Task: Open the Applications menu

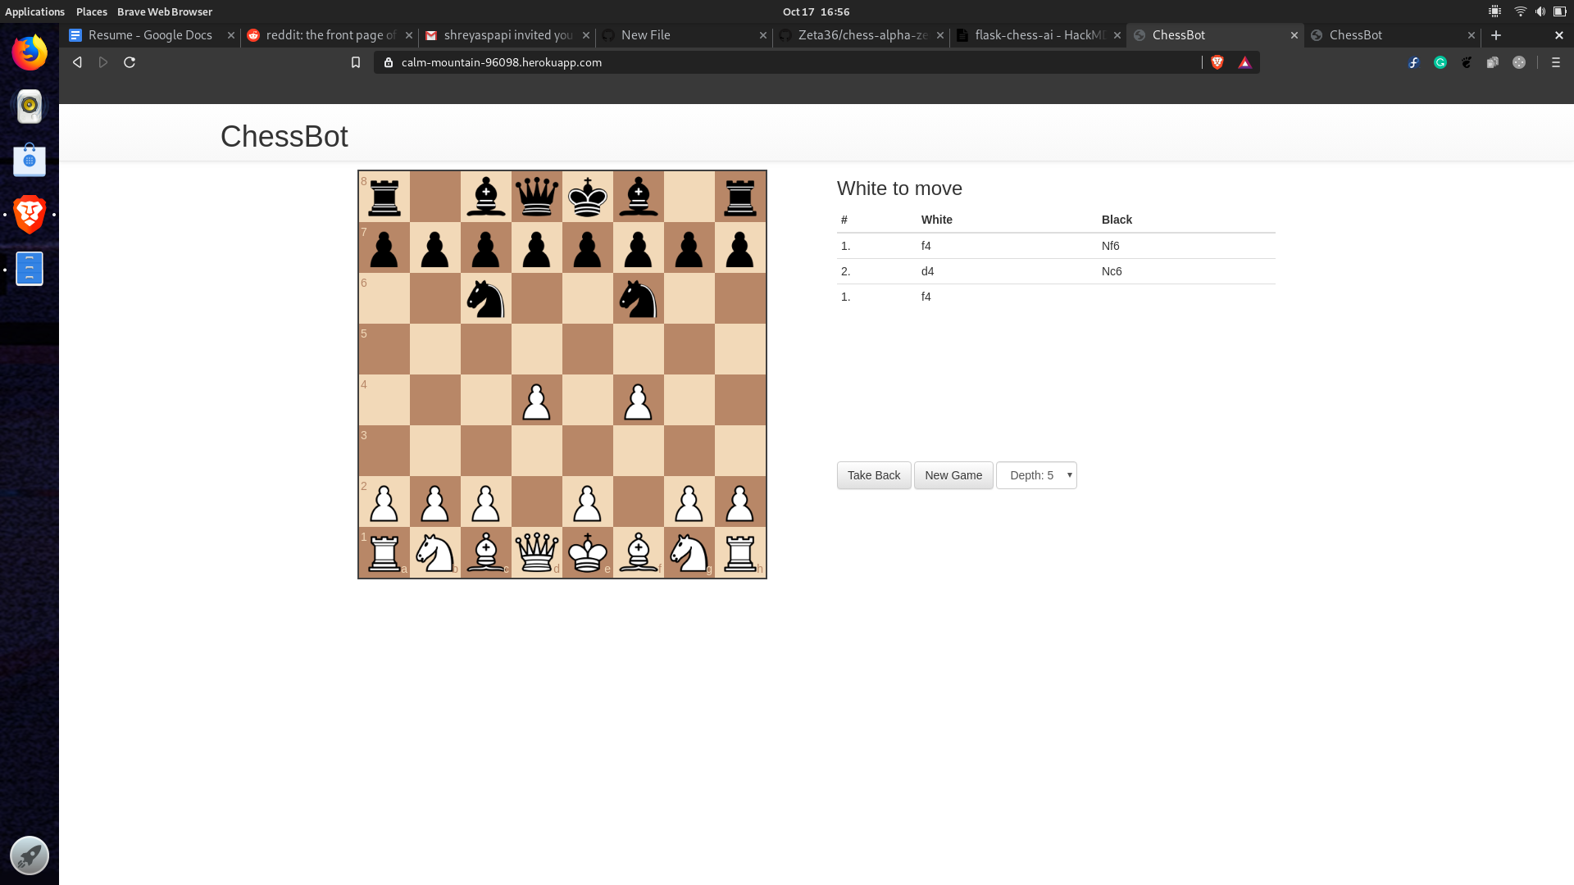Action: [x=34, y=11]
